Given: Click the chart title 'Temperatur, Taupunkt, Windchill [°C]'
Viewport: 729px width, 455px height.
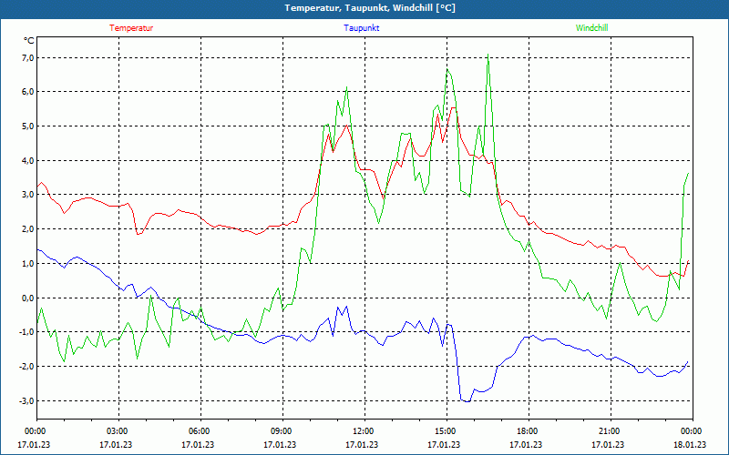Looking at the screenshot, I should pos(364,8).
